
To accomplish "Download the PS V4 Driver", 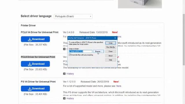I will point(35,89).
